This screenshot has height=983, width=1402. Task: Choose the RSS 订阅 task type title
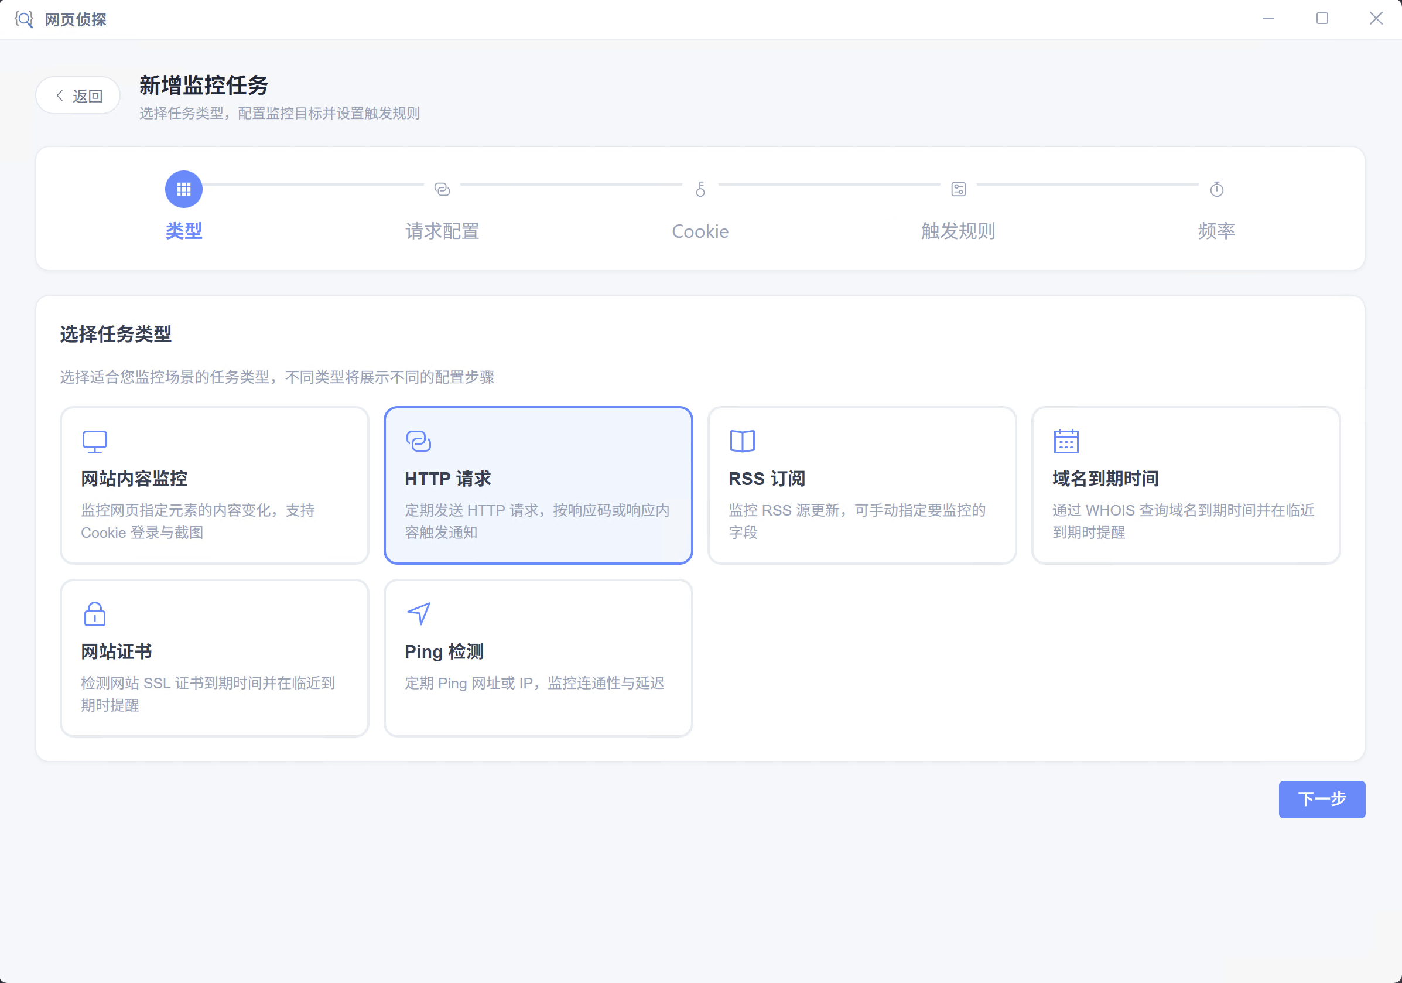click(x=767, y=479)
